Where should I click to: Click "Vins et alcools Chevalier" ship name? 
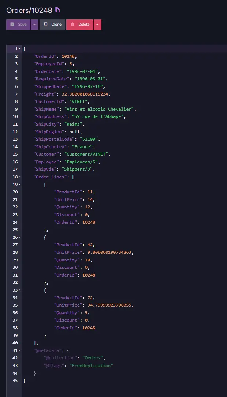click(x=99, y=109)
